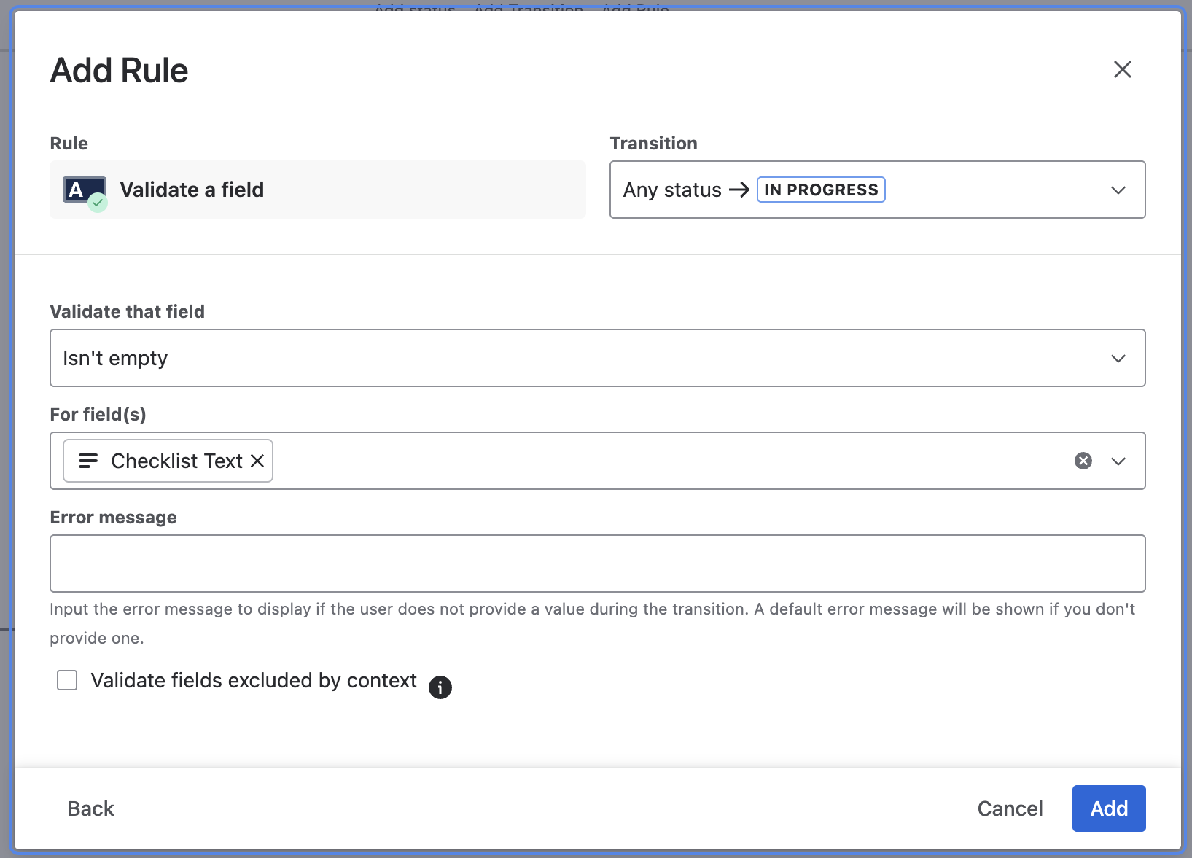This screenshot has height=858, width=1192.
Task: Select the Checklist Text chip label
Action: (176, 461)
